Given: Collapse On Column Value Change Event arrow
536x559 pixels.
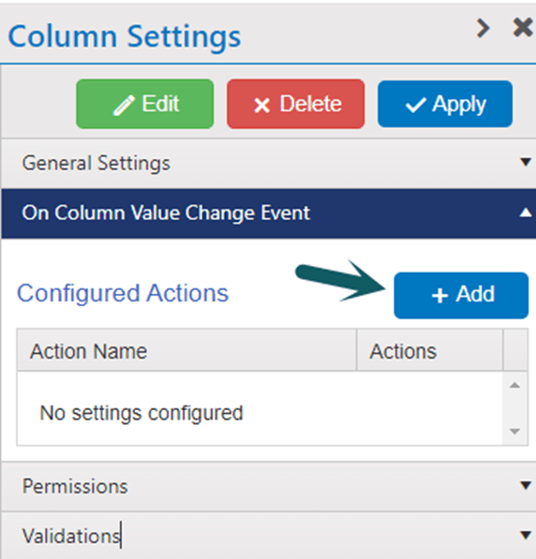Looking at the screenshot, I should (526, 213).
